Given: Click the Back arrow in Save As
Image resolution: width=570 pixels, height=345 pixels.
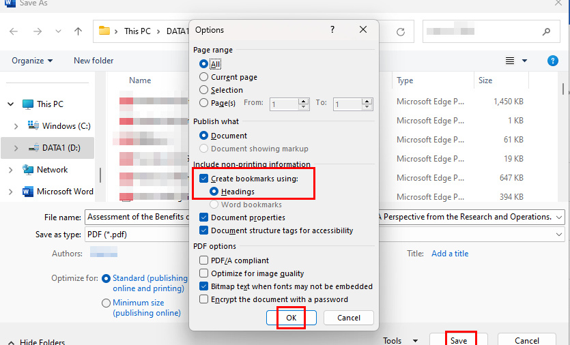Looking at the screenshot, I should 14,31.
